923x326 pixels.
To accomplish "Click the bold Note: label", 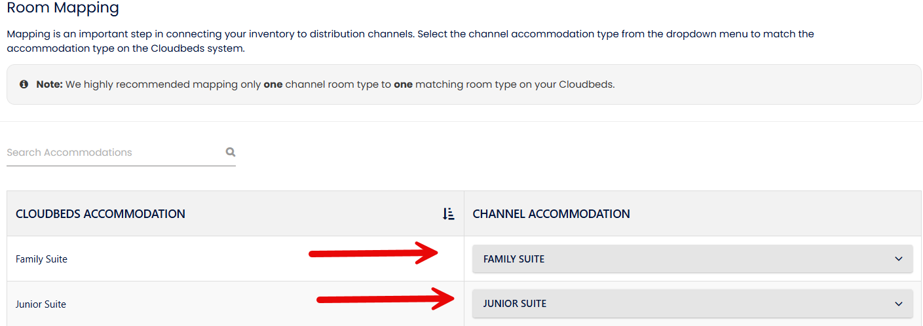I will (x=49, y=84).
